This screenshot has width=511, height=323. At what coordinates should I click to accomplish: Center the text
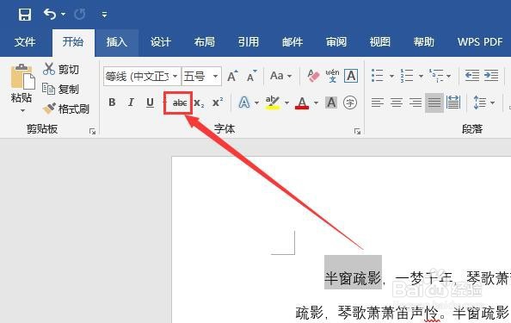click(x=397, y=102)
